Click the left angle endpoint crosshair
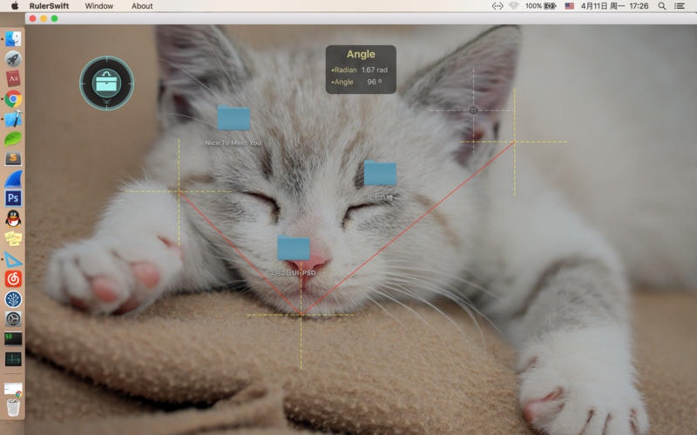 (x=179, y=191)
